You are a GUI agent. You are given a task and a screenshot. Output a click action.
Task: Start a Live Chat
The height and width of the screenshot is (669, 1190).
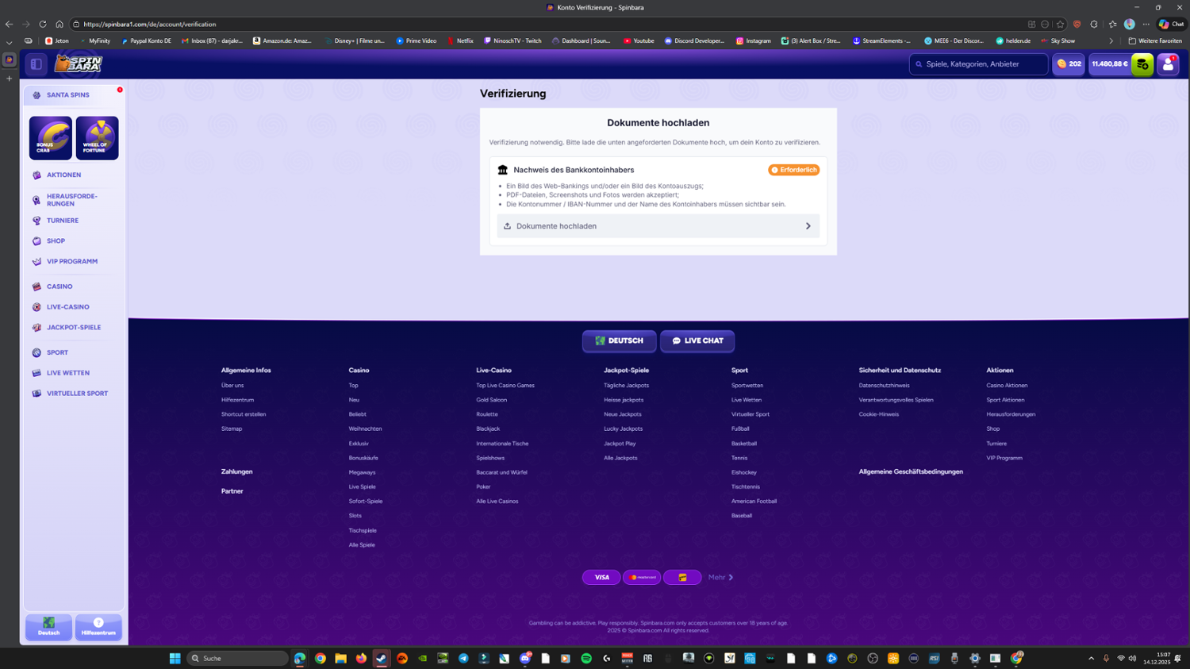(697, 341)
